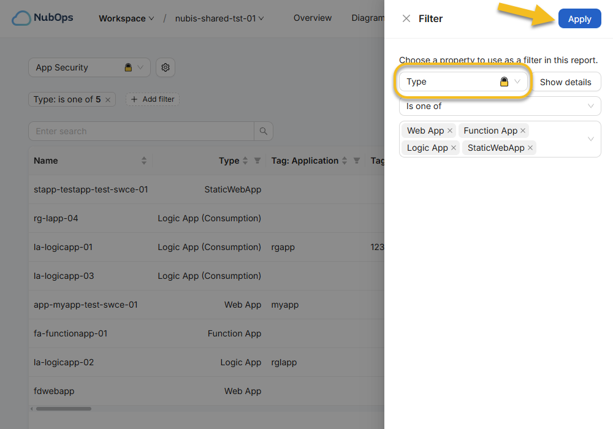Select row fdwebapp
This screenshot has height=429, width=613.
[x=207, y=391]
